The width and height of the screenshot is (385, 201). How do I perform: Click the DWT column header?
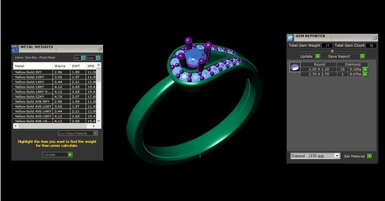(78, 66)
